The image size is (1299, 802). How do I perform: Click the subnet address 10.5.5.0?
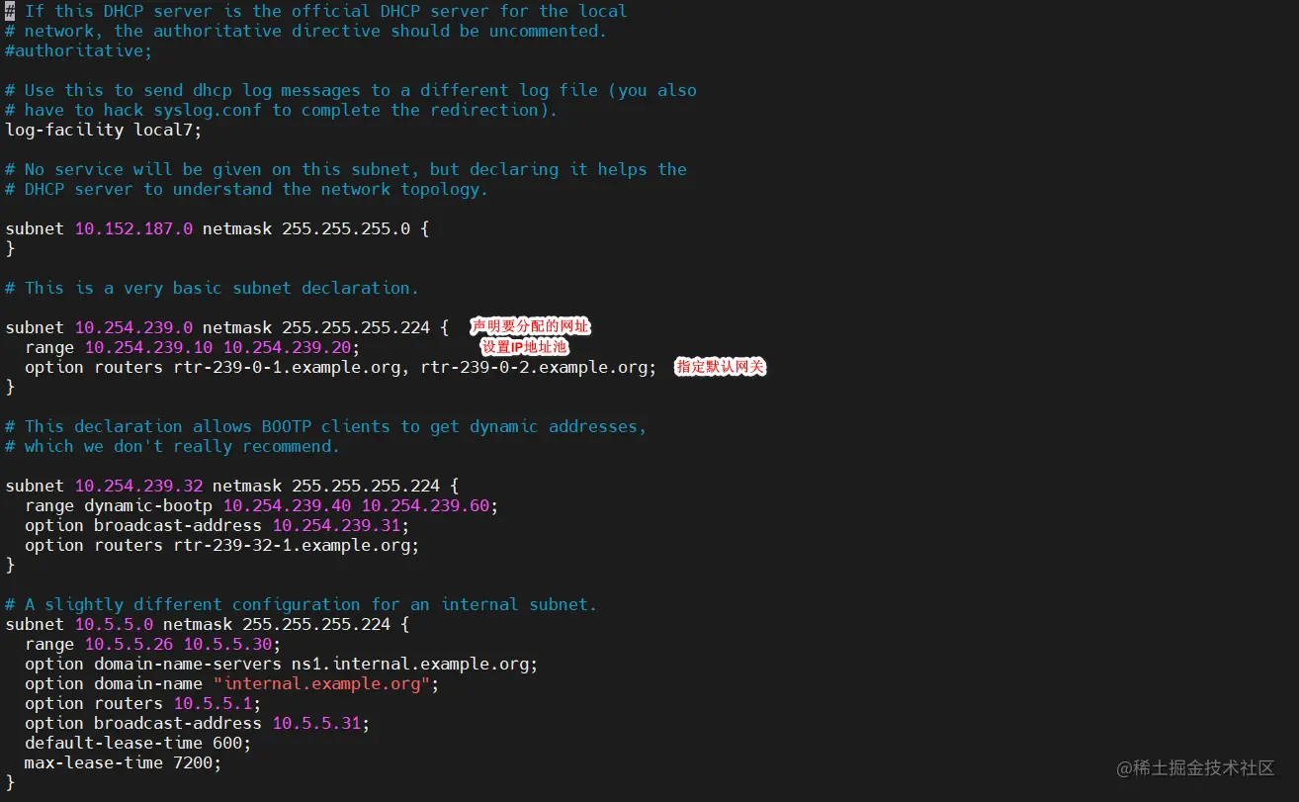(x=114, y=624)
